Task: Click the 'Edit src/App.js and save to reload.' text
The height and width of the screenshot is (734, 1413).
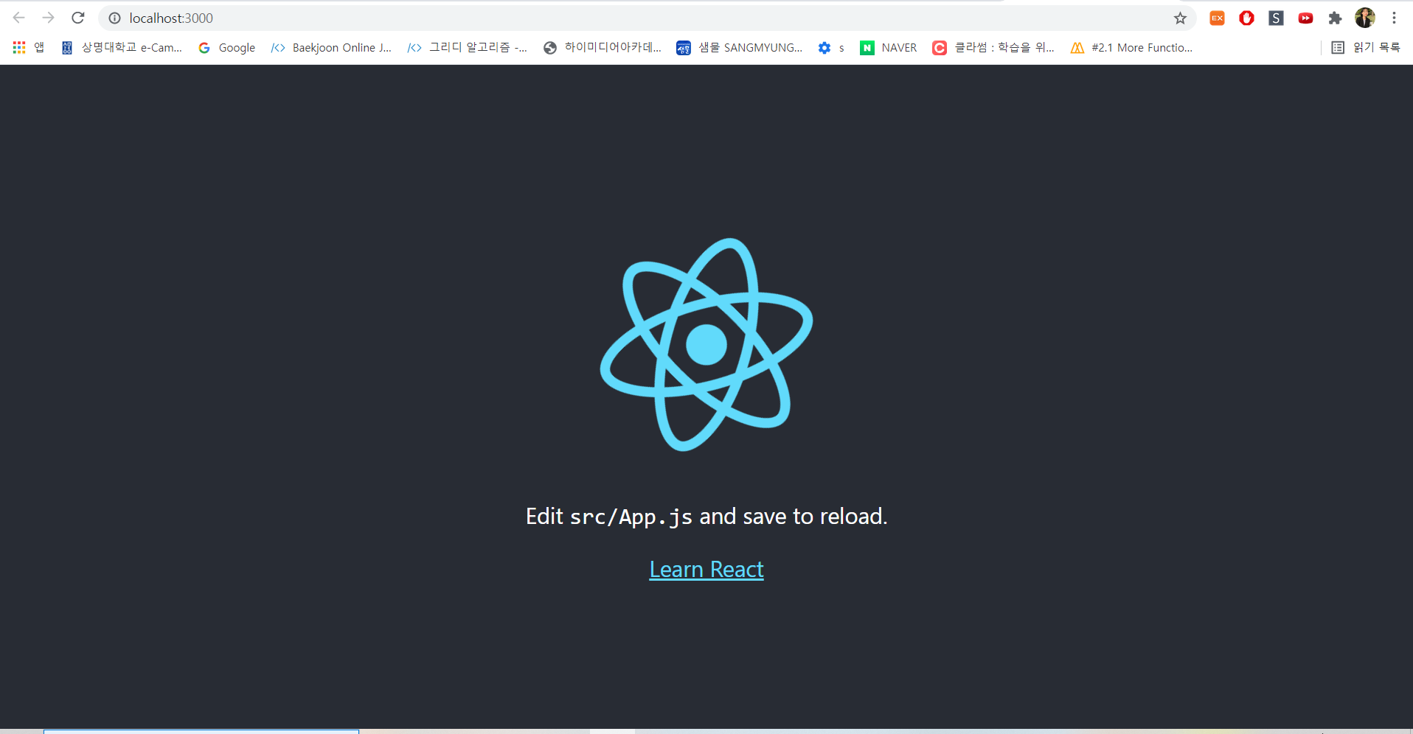Action: [x=706, y=517]
